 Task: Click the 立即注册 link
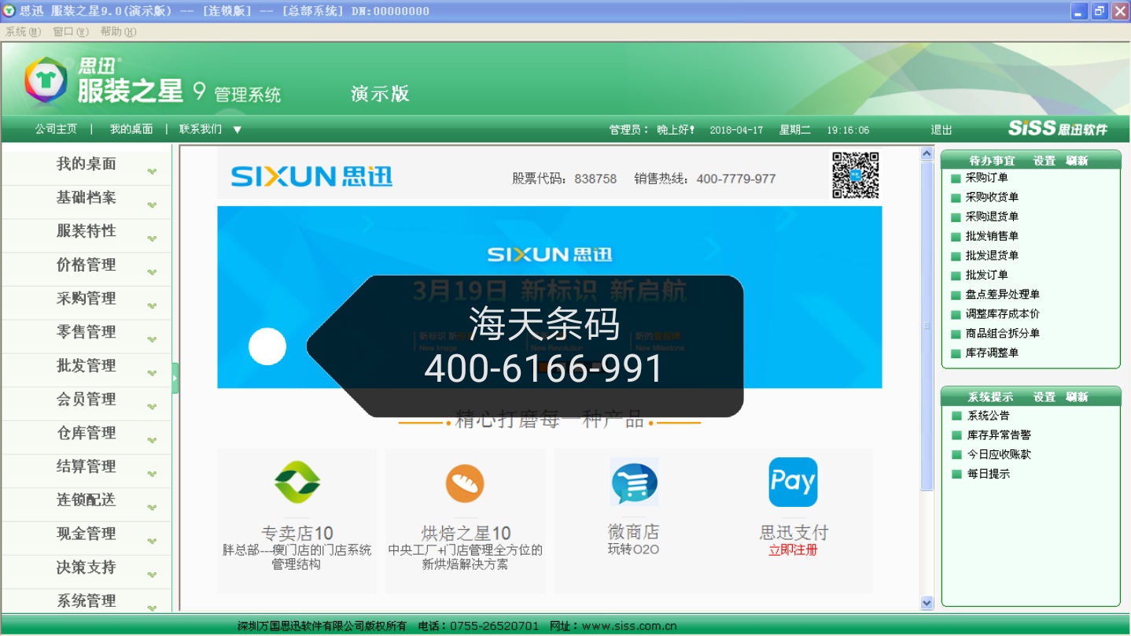pyautogui.click(x=793, y=550)
